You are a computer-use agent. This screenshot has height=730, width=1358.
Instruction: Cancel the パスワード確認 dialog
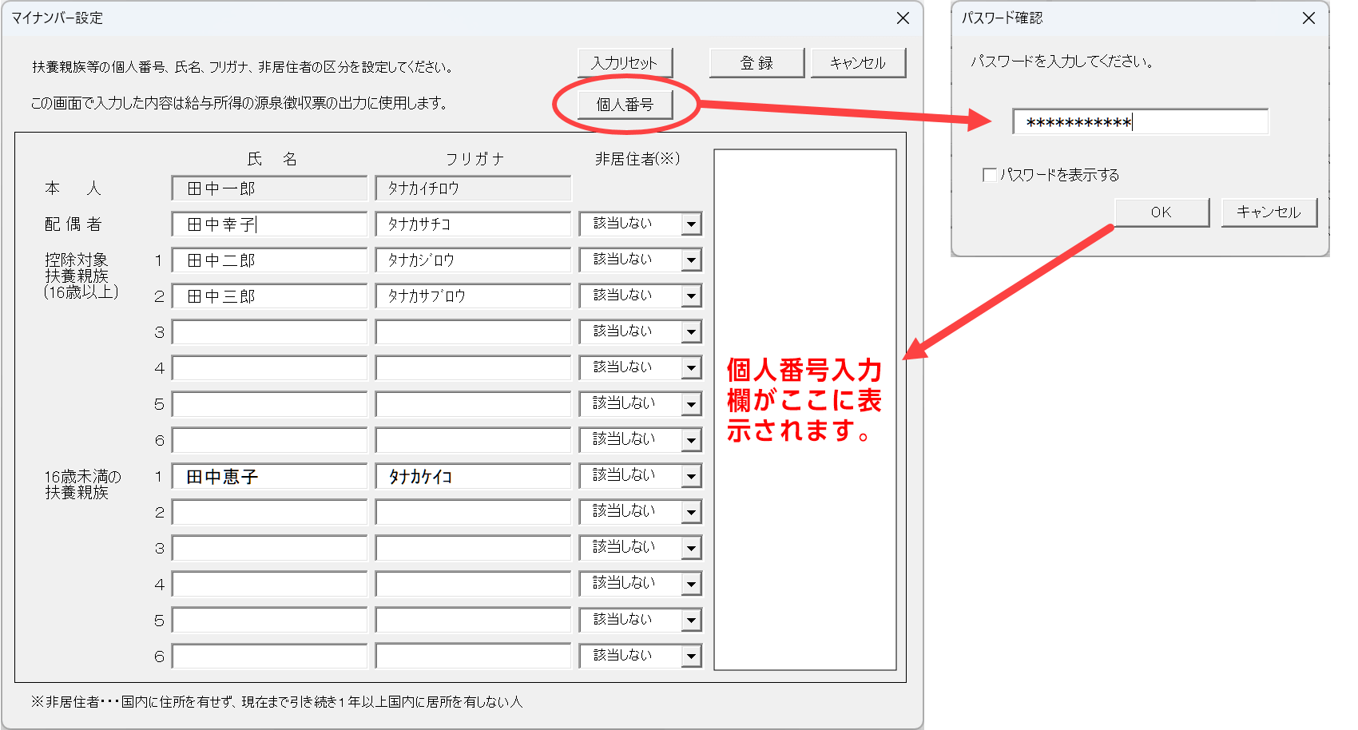(1269, 212)
